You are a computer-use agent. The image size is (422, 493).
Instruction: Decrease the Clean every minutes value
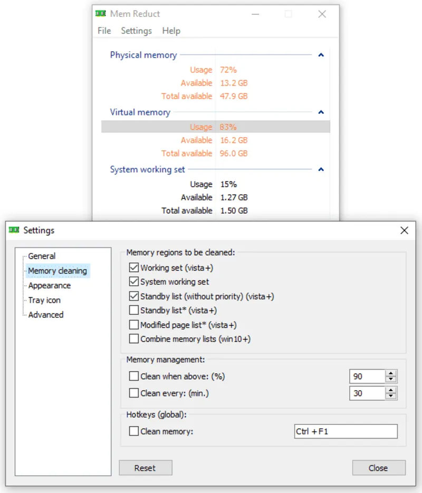[x=391, y=397]
